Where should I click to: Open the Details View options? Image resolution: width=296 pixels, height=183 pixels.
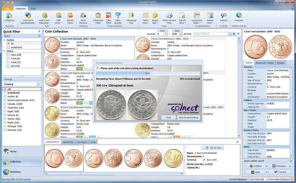[210, 18]
